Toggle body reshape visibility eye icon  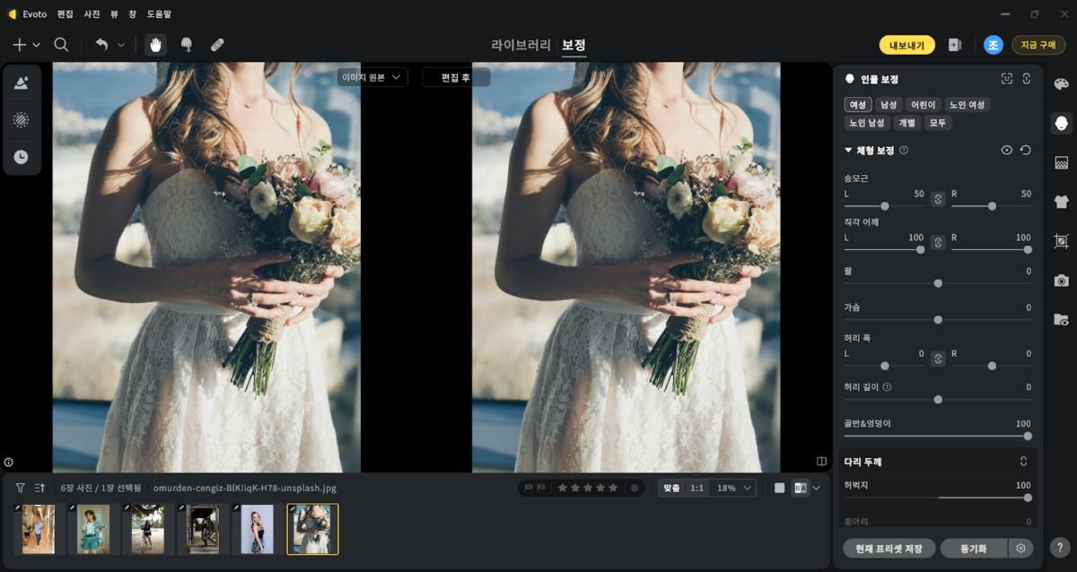1007,151
